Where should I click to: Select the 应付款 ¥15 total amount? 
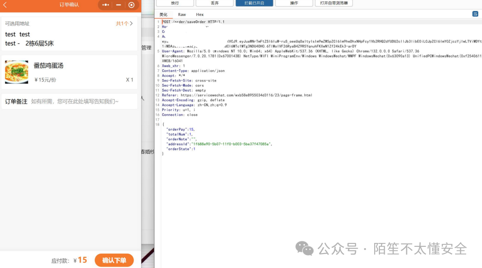69,260
